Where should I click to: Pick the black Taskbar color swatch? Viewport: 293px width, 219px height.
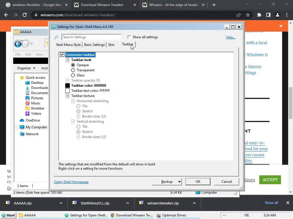pyautogui.click(x=68, y=86)
